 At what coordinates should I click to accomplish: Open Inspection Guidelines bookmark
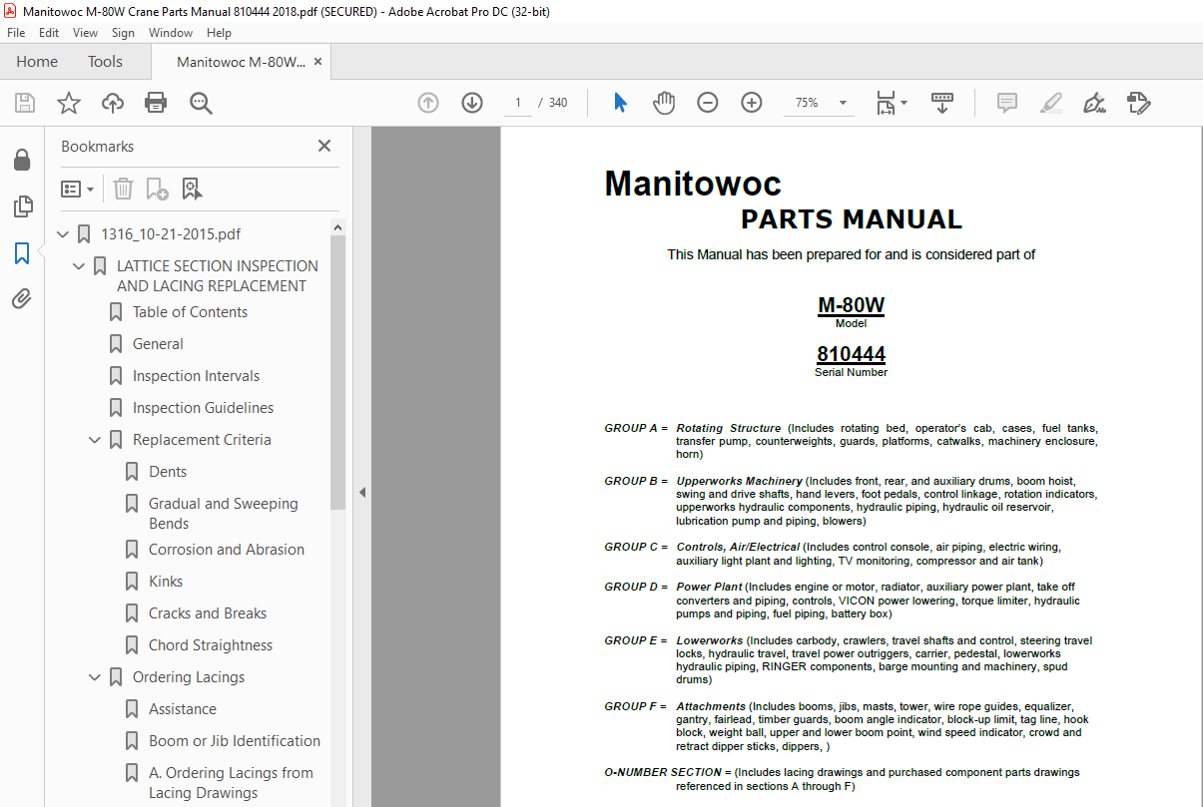tap(203, 408)
